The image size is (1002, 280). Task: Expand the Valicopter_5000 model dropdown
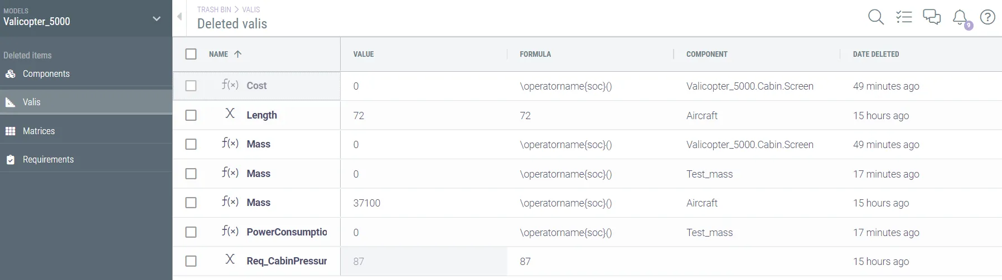pyautogui.click(x=157, y=19)
